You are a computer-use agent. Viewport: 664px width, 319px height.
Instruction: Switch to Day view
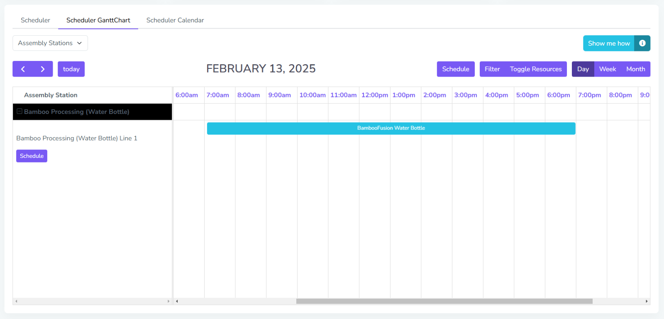click(583, 69)
